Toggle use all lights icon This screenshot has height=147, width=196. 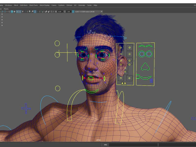23,11
